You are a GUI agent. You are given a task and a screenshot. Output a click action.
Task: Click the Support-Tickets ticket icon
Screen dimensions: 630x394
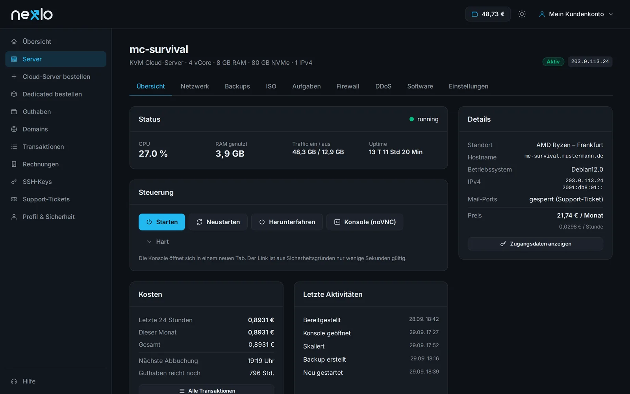coord(14,199)
